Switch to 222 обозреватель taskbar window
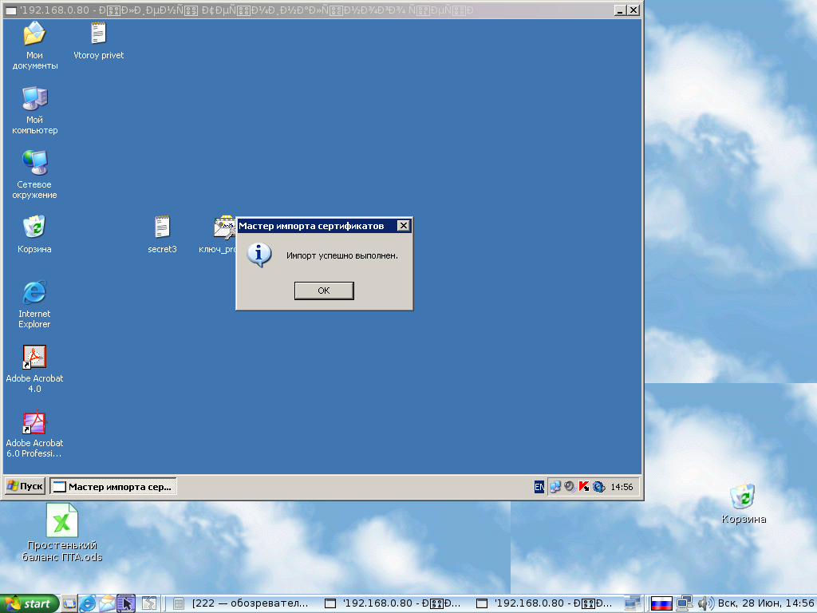 point(241,604)
